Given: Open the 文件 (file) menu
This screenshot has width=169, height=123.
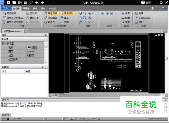Looking at the screenshot, I should (x=6, y=8).
